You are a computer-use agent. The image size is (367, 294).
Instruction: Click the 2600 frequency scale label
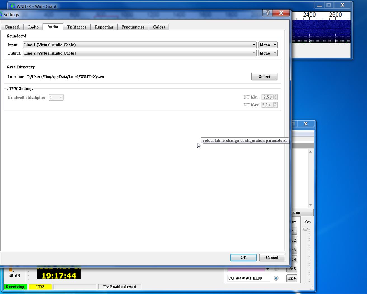[x=335, y=15]
